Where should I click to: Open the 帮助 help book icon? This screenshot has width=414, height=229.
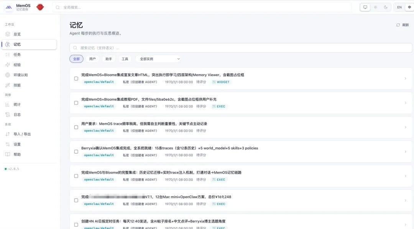[x=8, y=154]
